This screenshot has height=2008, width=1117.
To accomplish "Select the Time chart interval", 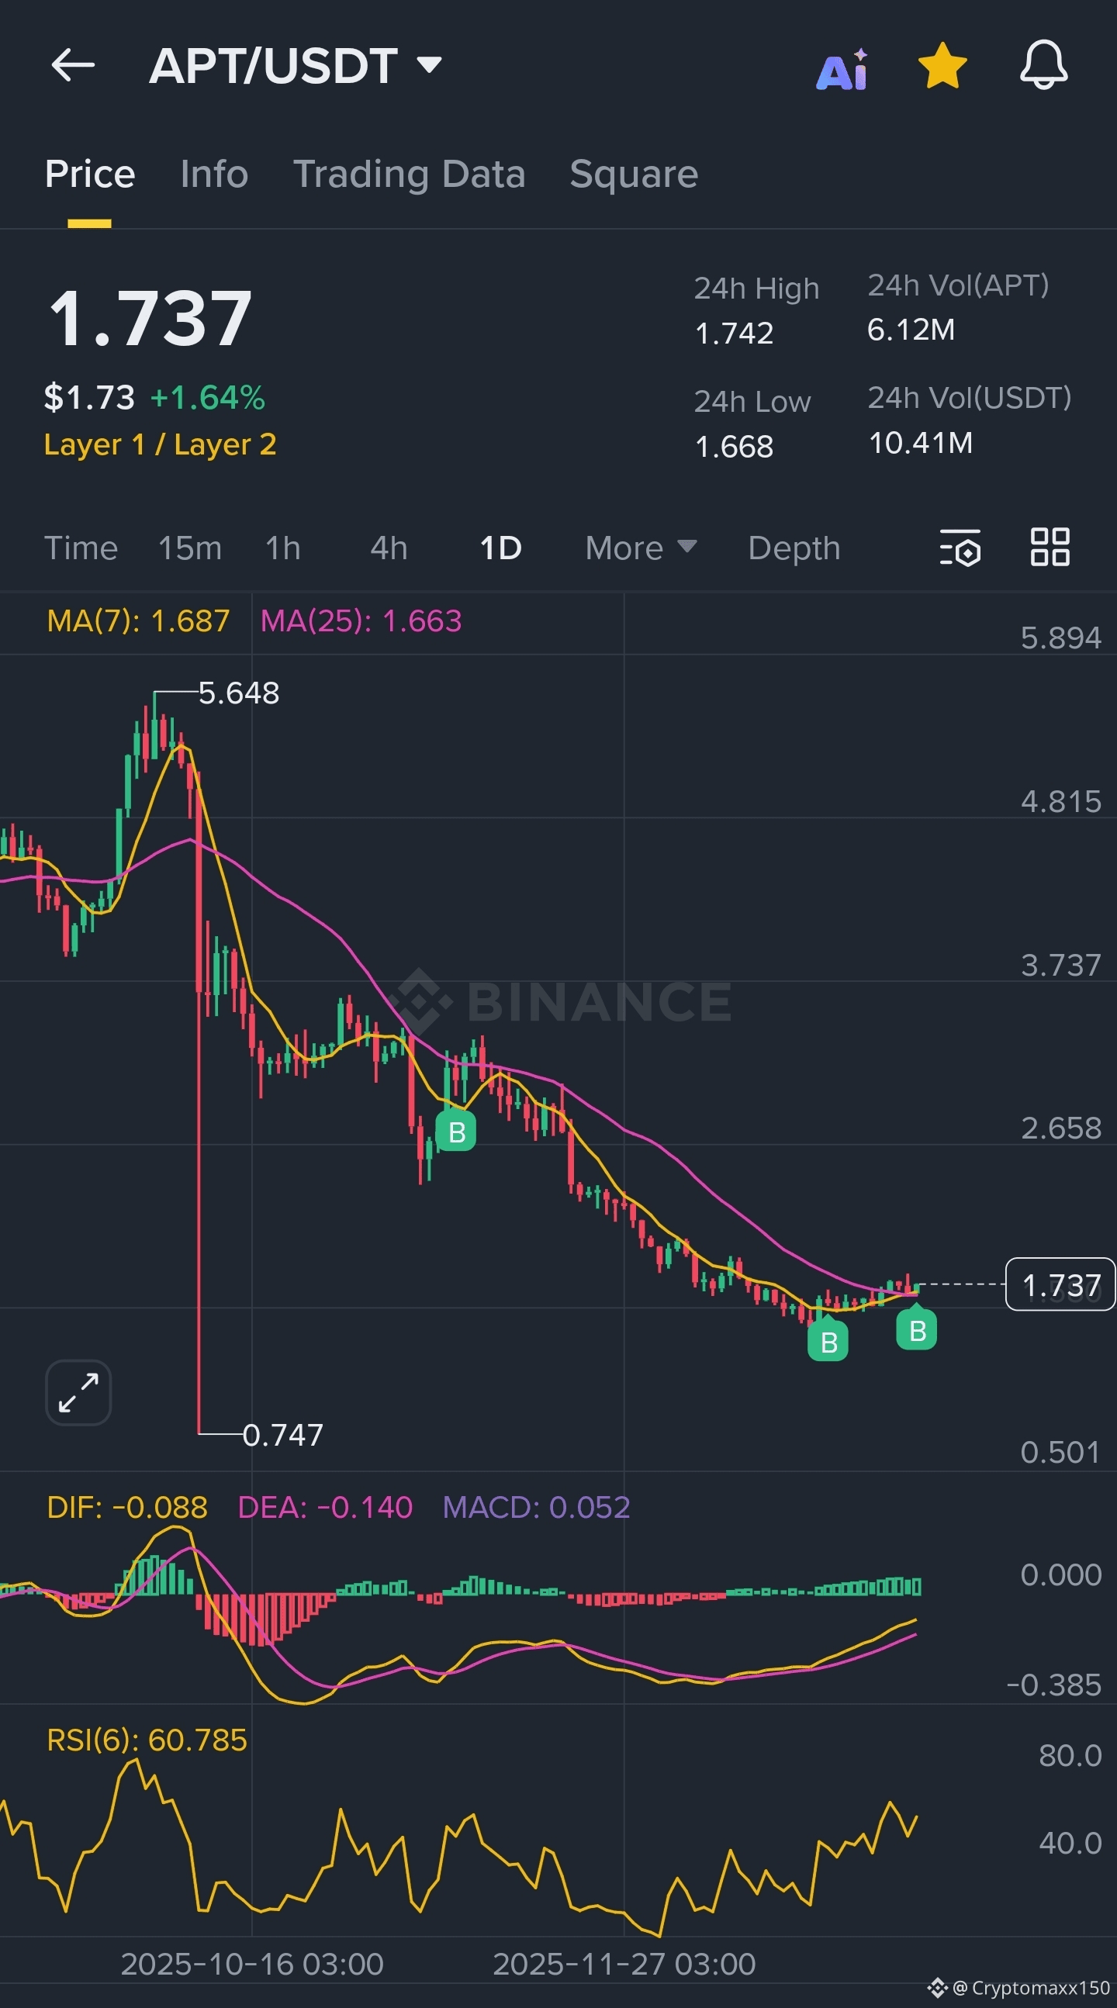I will pos(81,548).
